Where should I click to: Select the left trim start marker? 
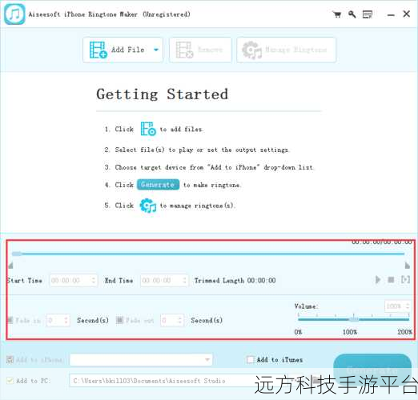point(10,265)
